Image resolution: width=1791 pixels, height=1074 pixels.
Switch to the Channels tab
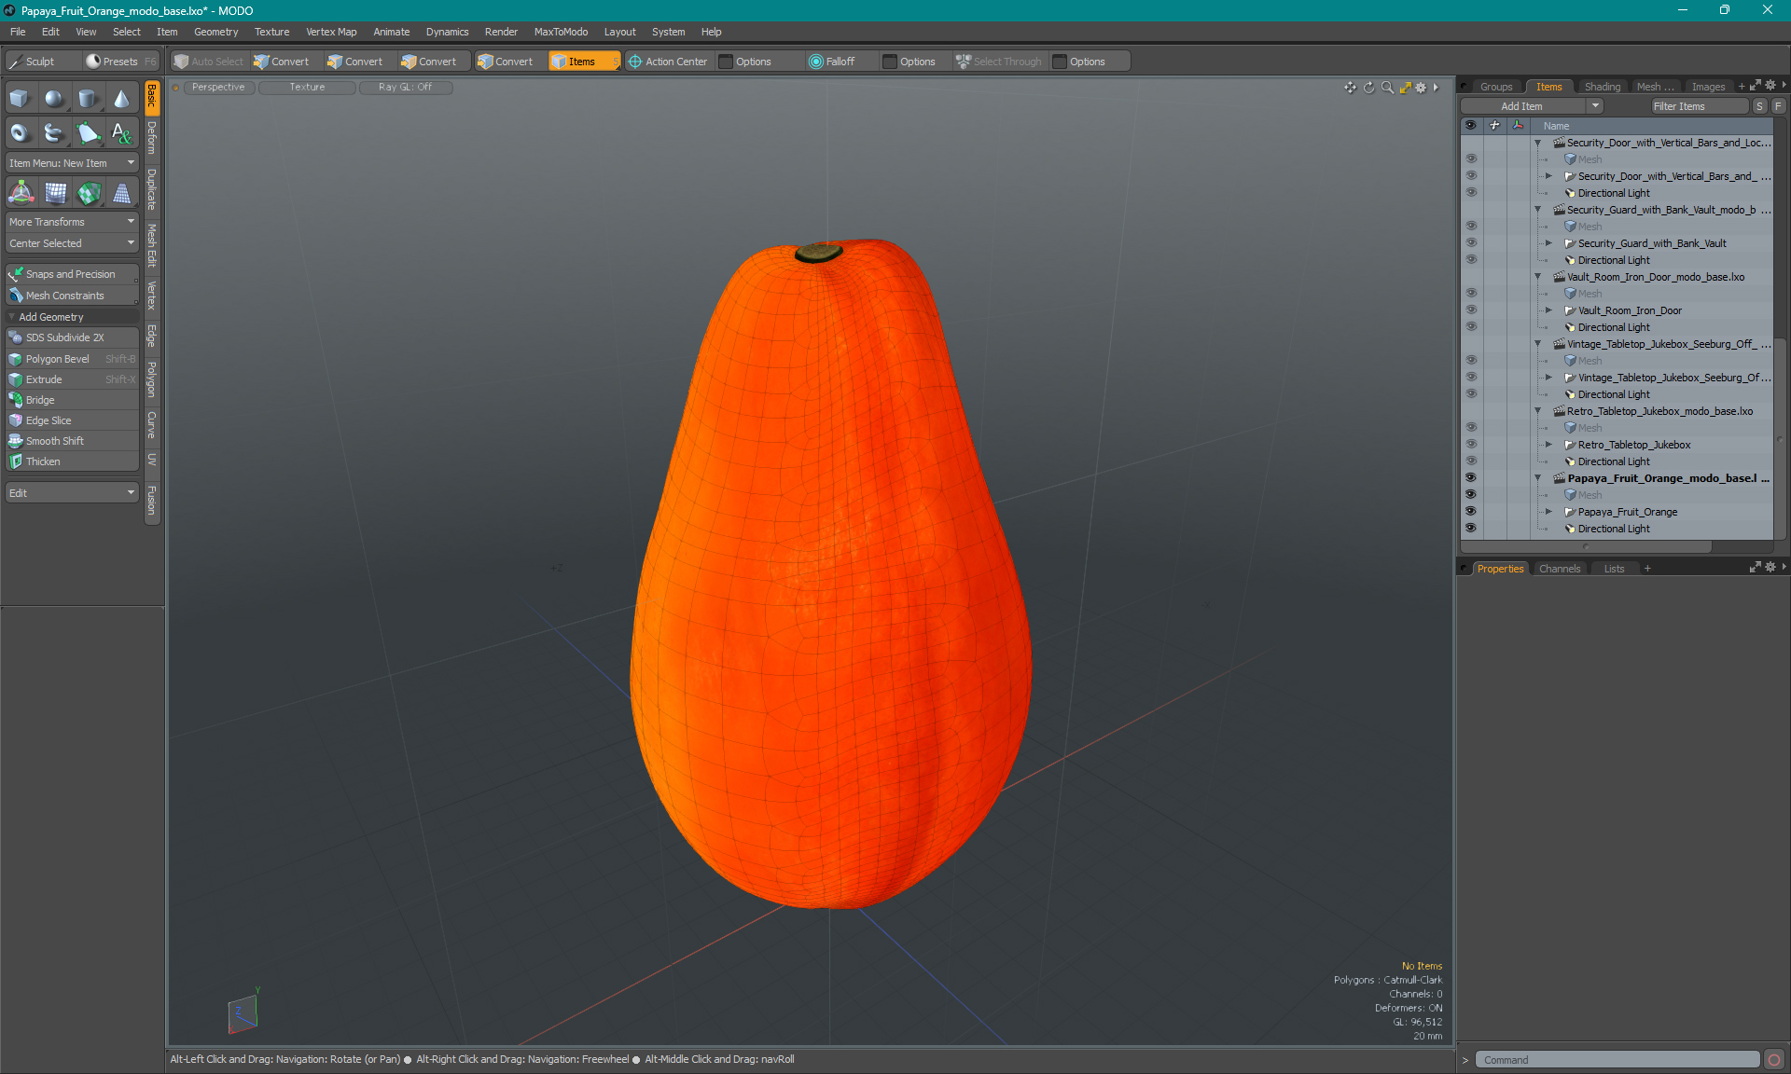click(x=1560, y=569)
